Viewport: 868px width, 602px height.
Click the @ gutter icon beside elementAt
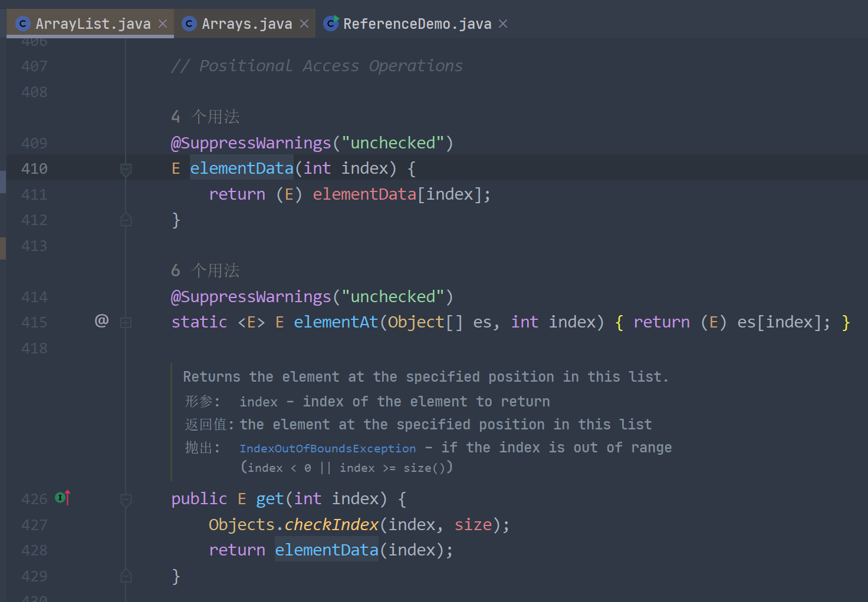(101, 320)
